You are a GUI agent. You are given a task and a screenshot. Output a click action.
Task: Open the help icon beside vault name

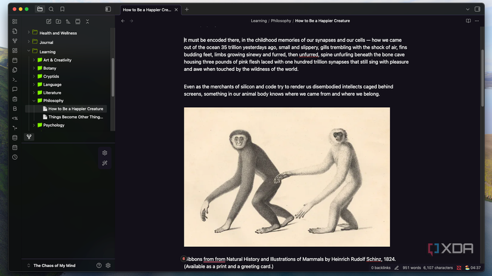(x=99, y=265)
